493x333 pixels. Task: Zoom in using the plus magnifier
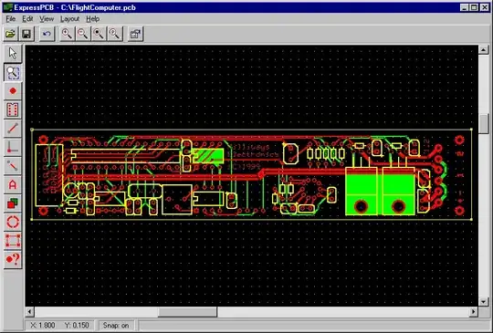pyautogui.click(x=67, y=34)
